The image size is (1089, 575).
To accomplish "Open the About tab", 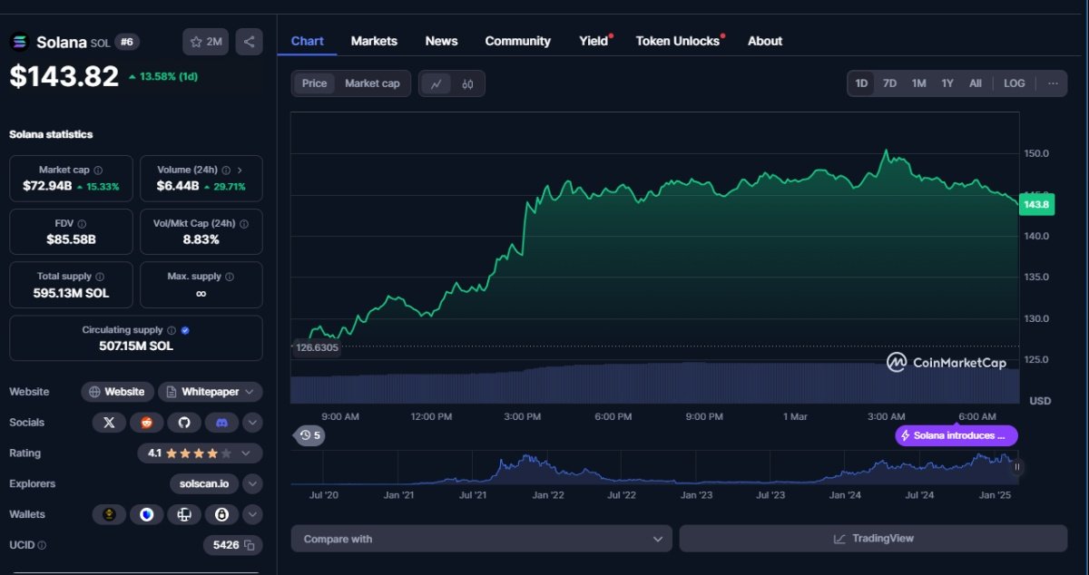I will point(765,41).
